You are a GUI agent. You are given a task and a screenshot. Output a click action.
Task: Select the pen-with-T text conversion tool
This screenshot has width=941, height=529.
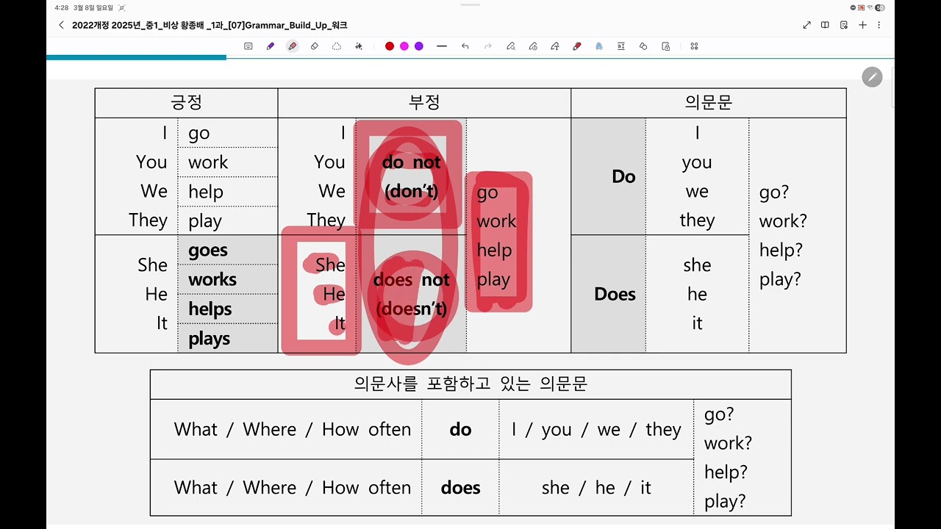[555, 46]
